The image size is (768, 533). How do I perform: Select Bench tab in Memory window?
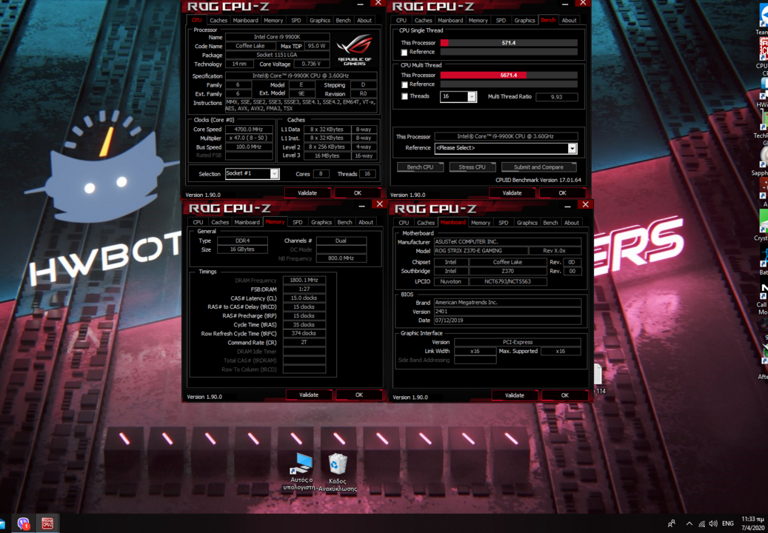tap(345, 222)
